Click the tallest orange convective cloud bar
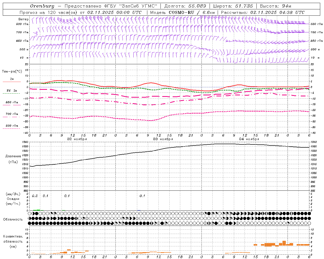324x259 pixels. click(x=284, y=243)
